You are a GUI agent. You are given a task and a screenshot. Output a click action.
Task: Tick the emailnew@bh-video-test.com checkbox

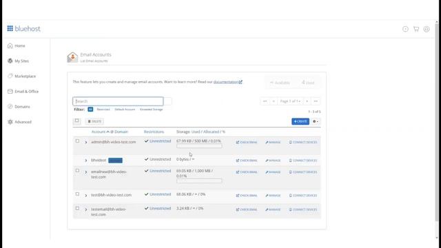[77, 171]
